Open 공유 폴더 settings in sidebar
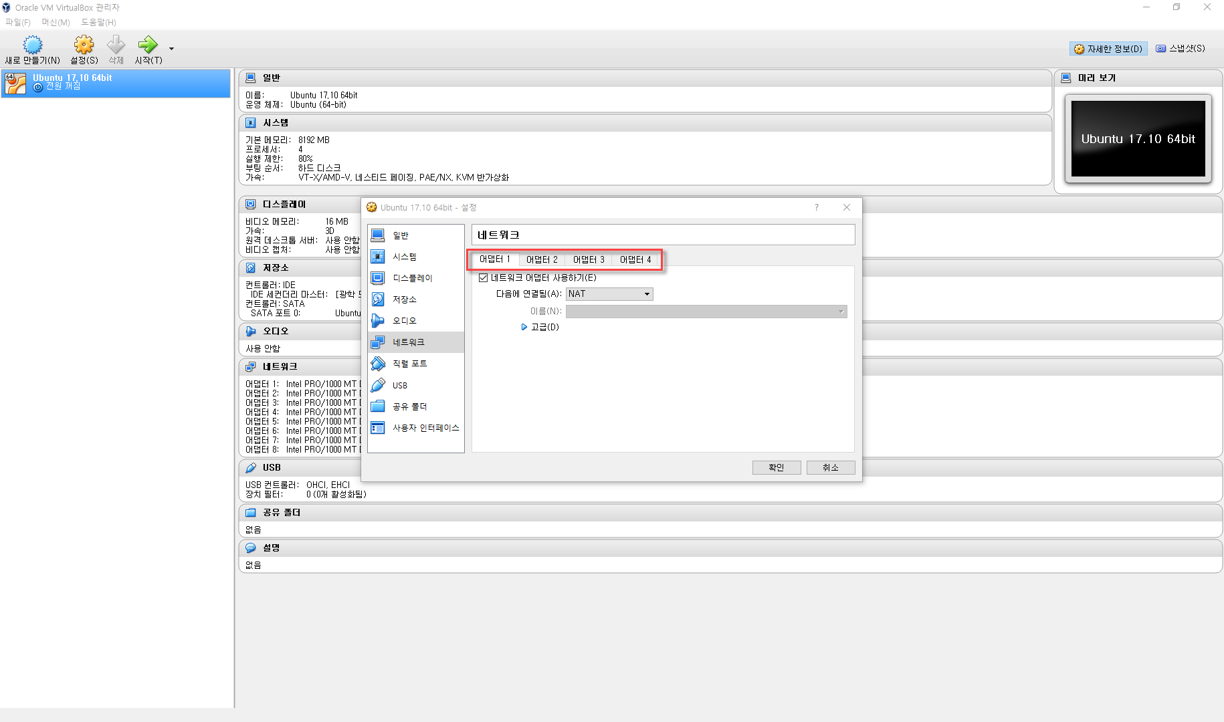 (409, 406)
